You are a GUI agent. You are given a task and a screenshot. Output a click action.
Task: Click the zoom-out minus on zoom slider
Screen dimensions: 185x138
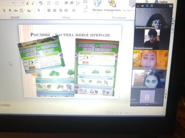click(133, 113)
